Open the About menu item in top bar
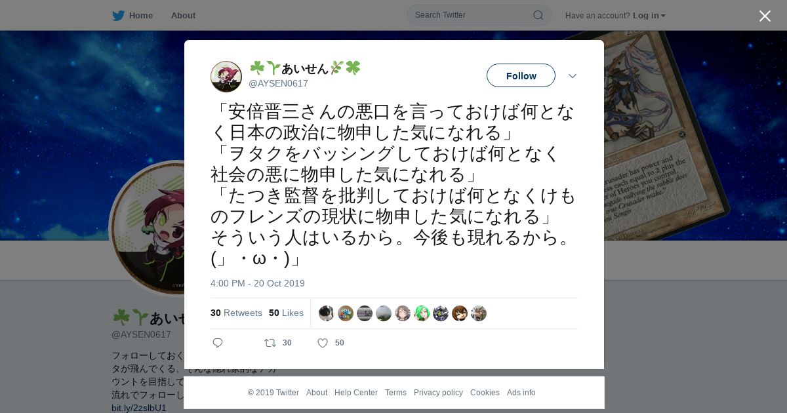 tap(183, 15)
